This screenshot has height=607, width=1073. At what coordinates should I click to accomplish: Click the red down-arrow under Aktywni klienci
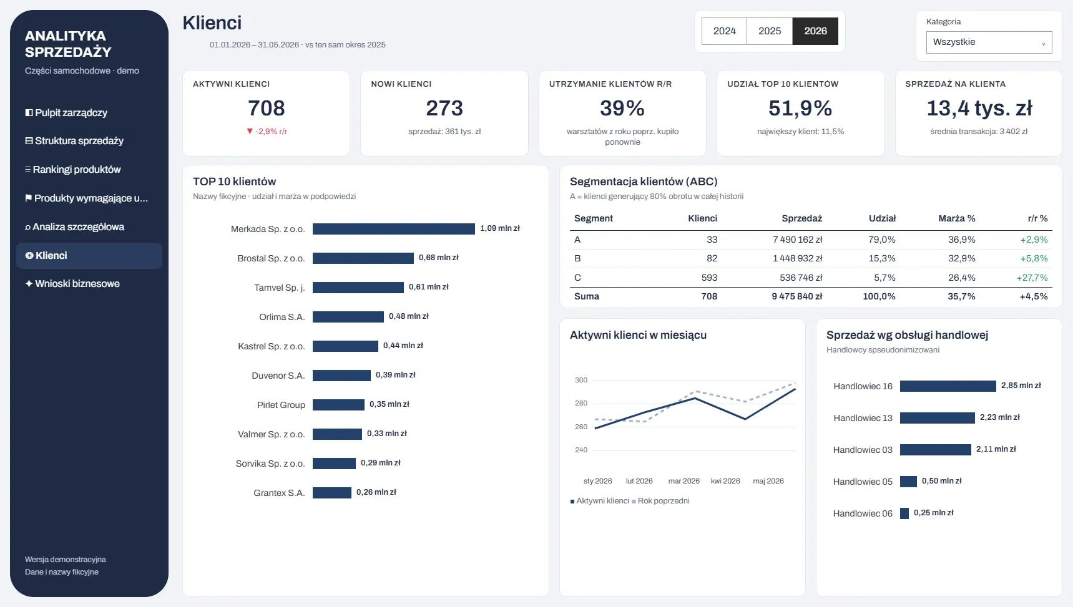tap(250, 132)
